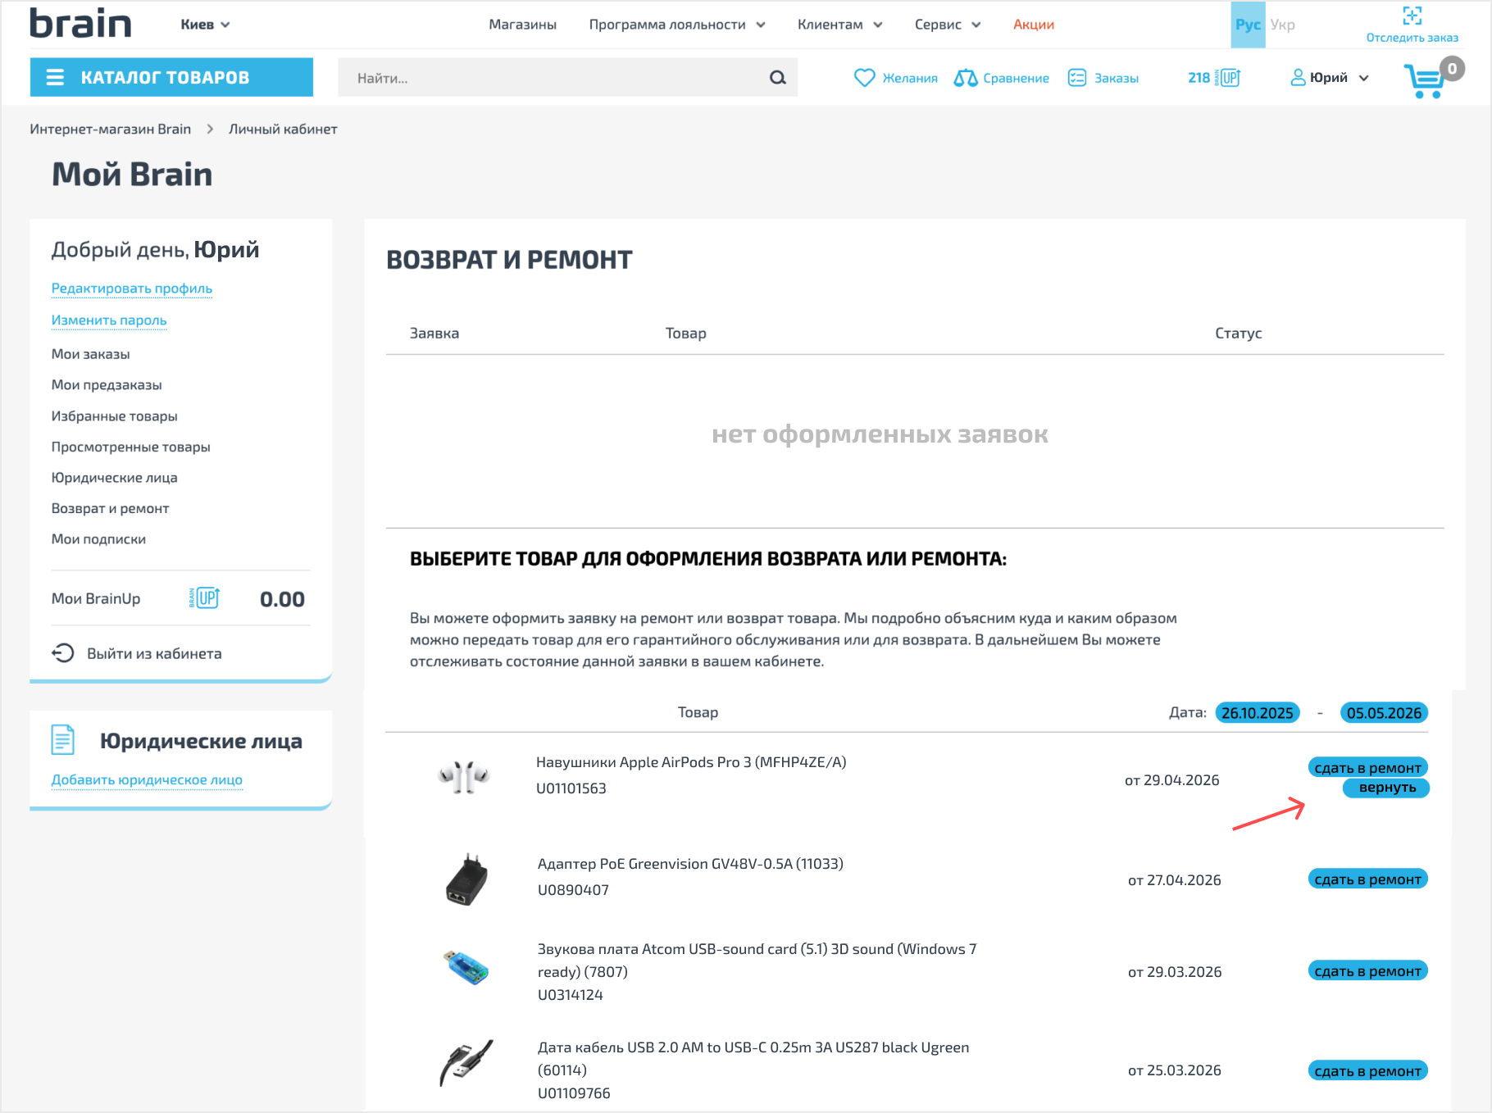The height and width of the screenshot is (1113, 1492).
Task: Switch language to Укр
Action: tap(1283, 25)
